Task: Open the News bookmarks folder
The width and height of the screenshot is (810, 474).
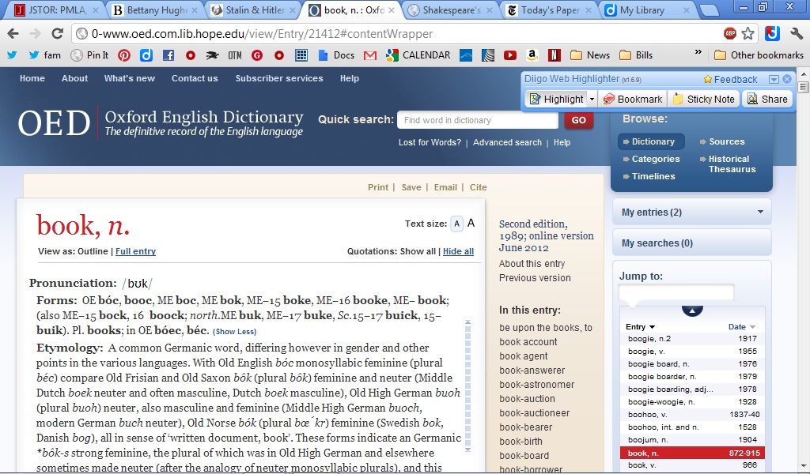Action: click(x=590, y=55)
